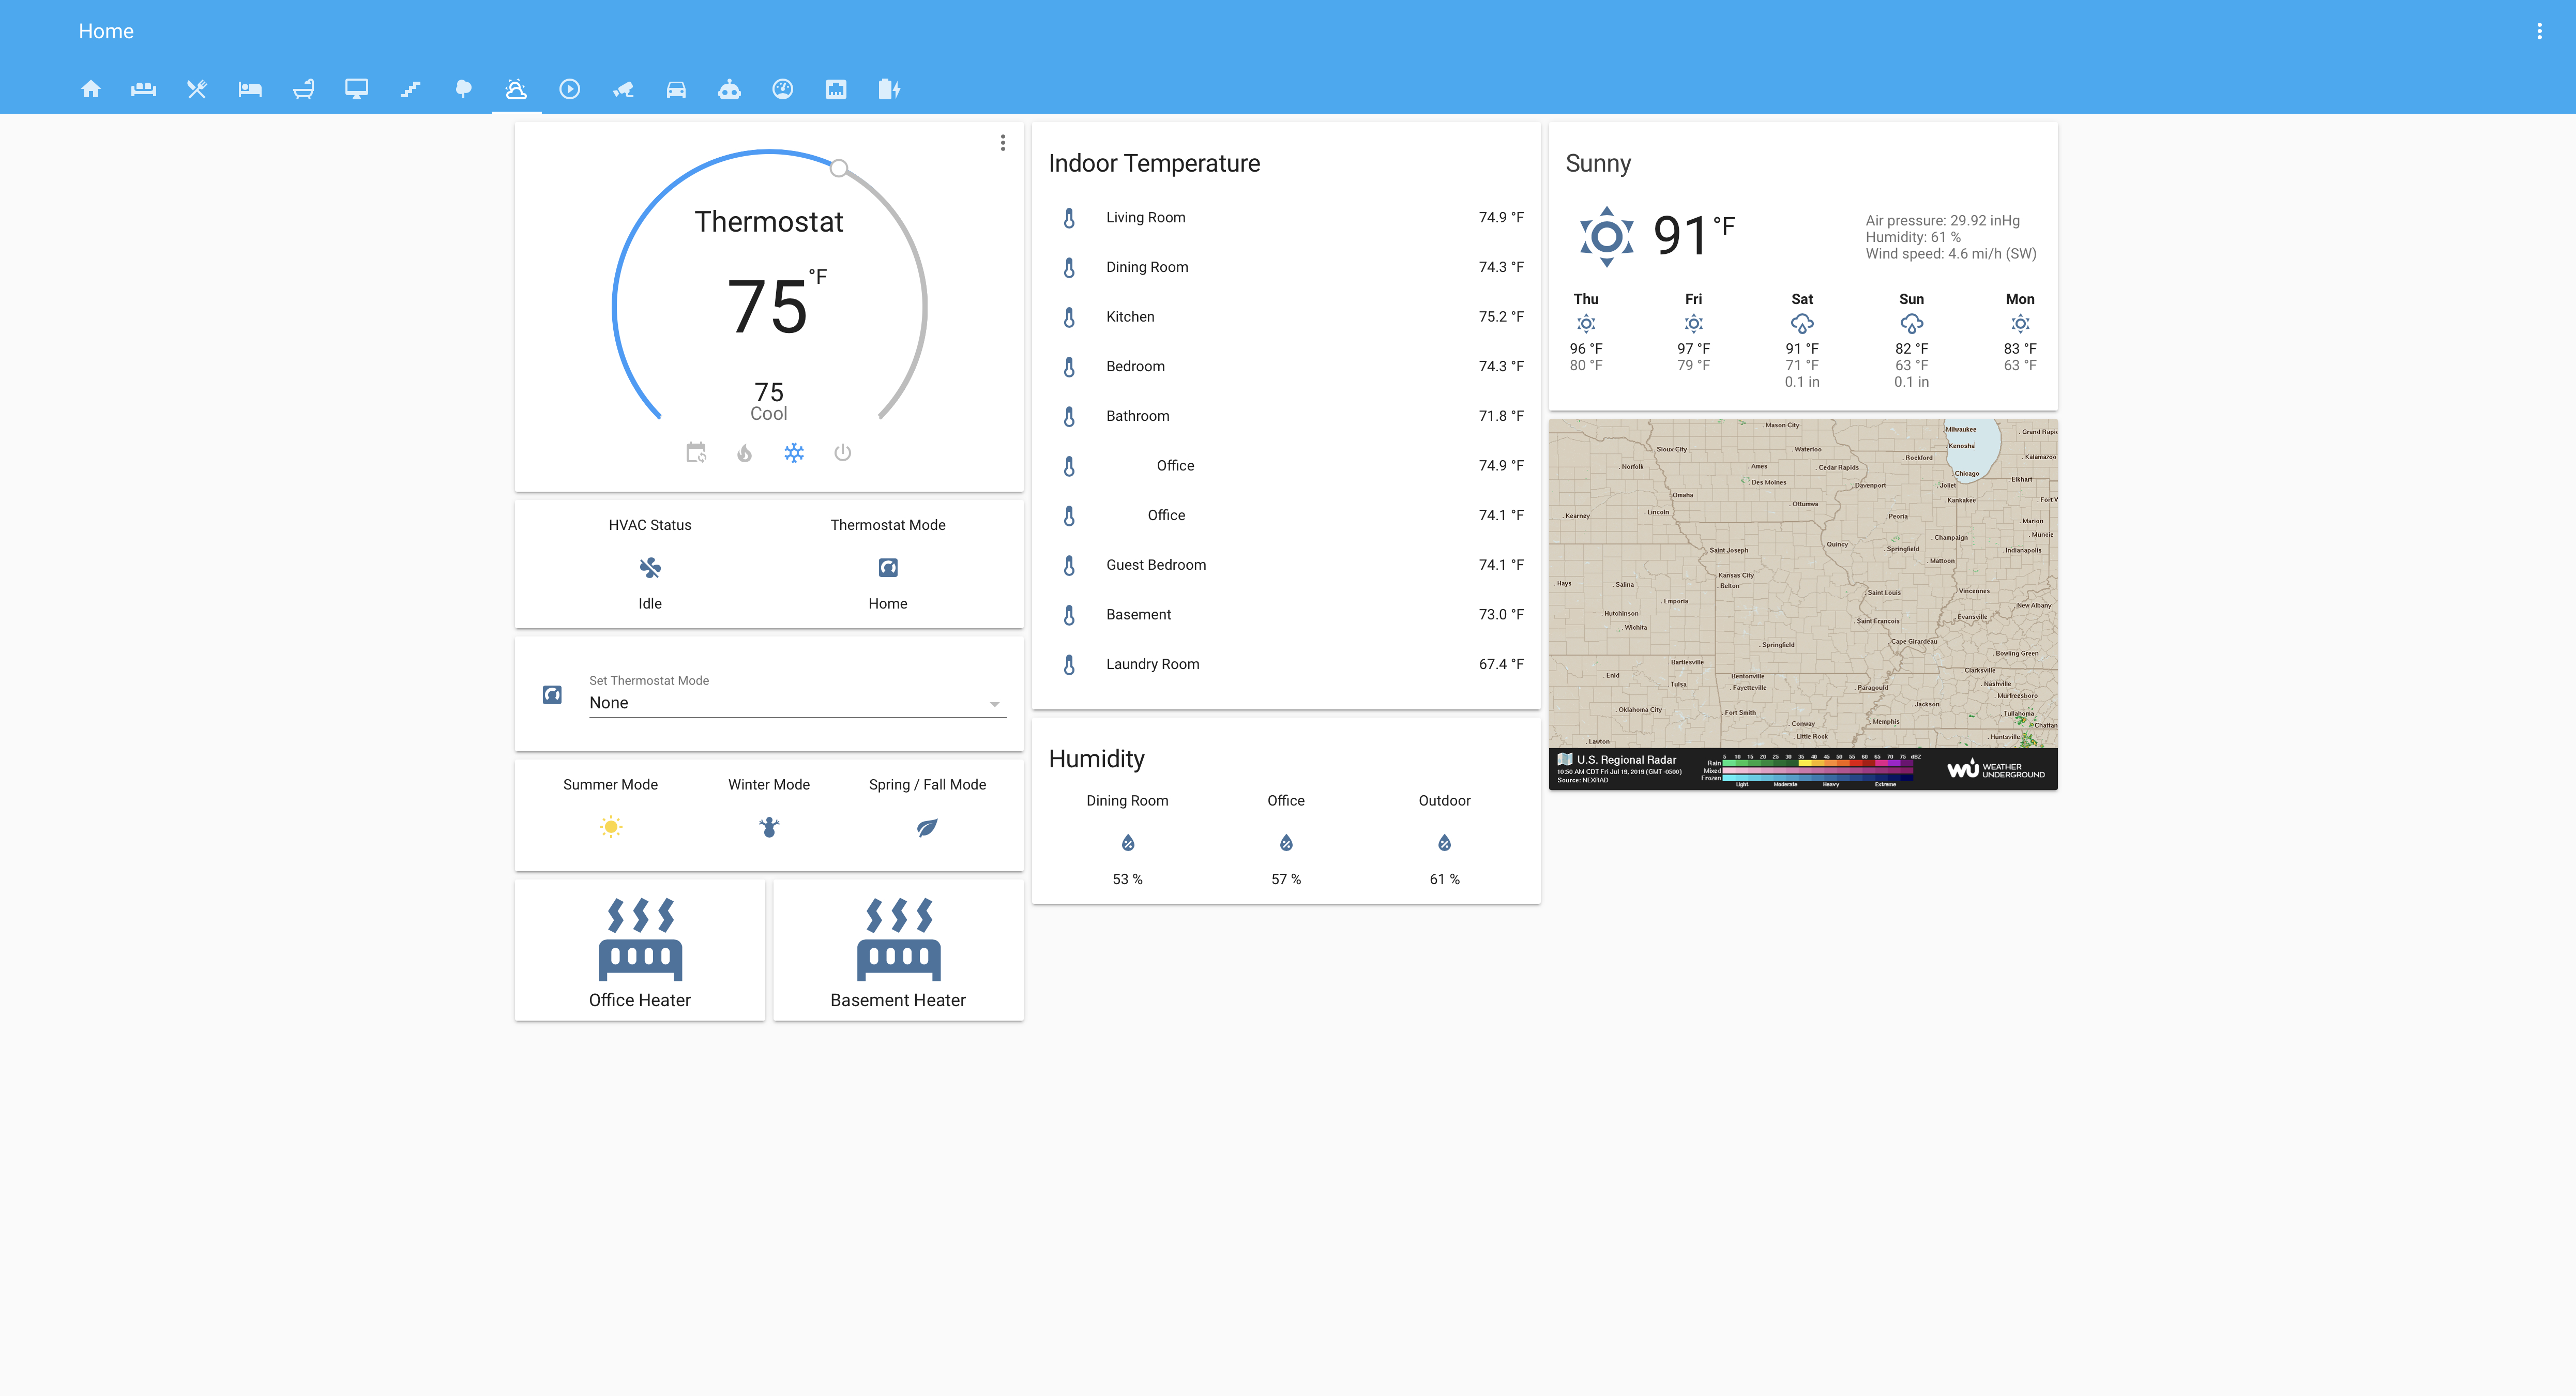The height and width of the screenshot is (1396, 2576).
Task: Turn thermostat off with power icon
Action: 843,453
